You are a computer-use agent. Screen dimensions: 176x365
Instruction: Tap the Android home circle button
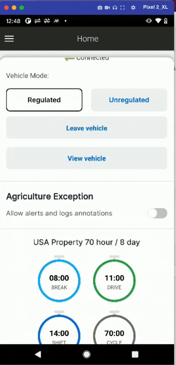(x=87, y=354)
